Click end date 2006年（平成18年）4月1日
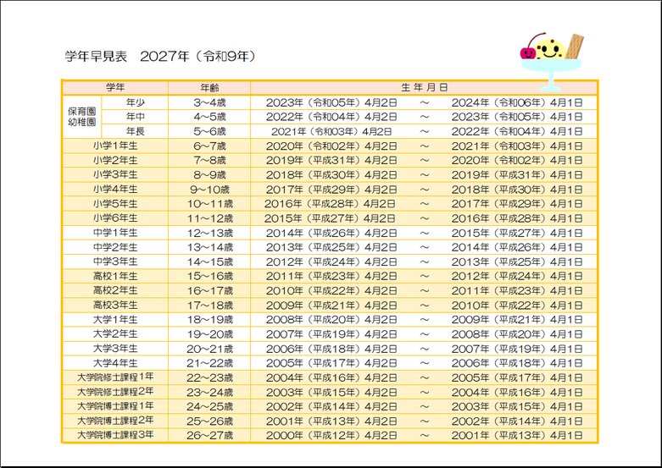Viewport: 662px width, 468px height. (x=517, y=363)
